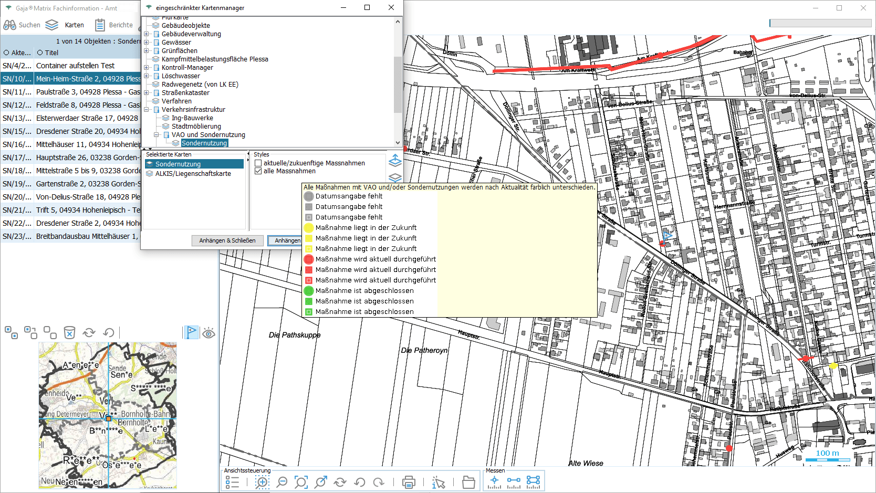This screenshot has height=493, width=876.
Task: Click the blue flag marker tool
Action: coord(191,332)
